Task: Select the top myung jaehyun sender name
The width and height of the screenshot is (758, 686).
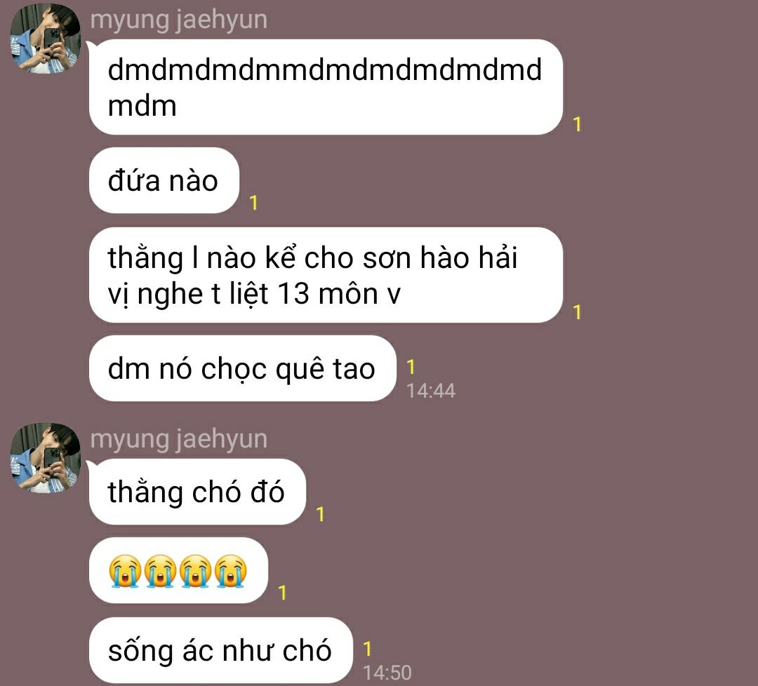Action: 178,20
